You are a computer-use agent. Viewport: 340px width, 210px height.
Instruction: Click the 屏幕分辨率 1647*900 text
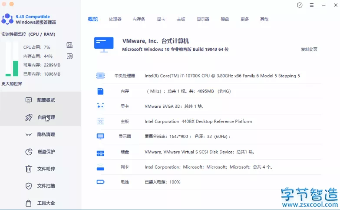[x=188, y=137]
